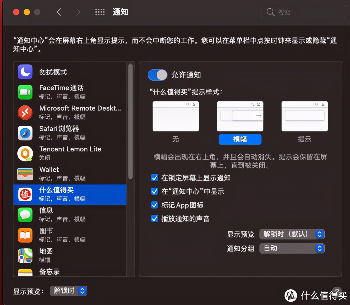Click the 地图 Maps icon
The width and height of the screenshot is (350, 305).
click(25, 256)
